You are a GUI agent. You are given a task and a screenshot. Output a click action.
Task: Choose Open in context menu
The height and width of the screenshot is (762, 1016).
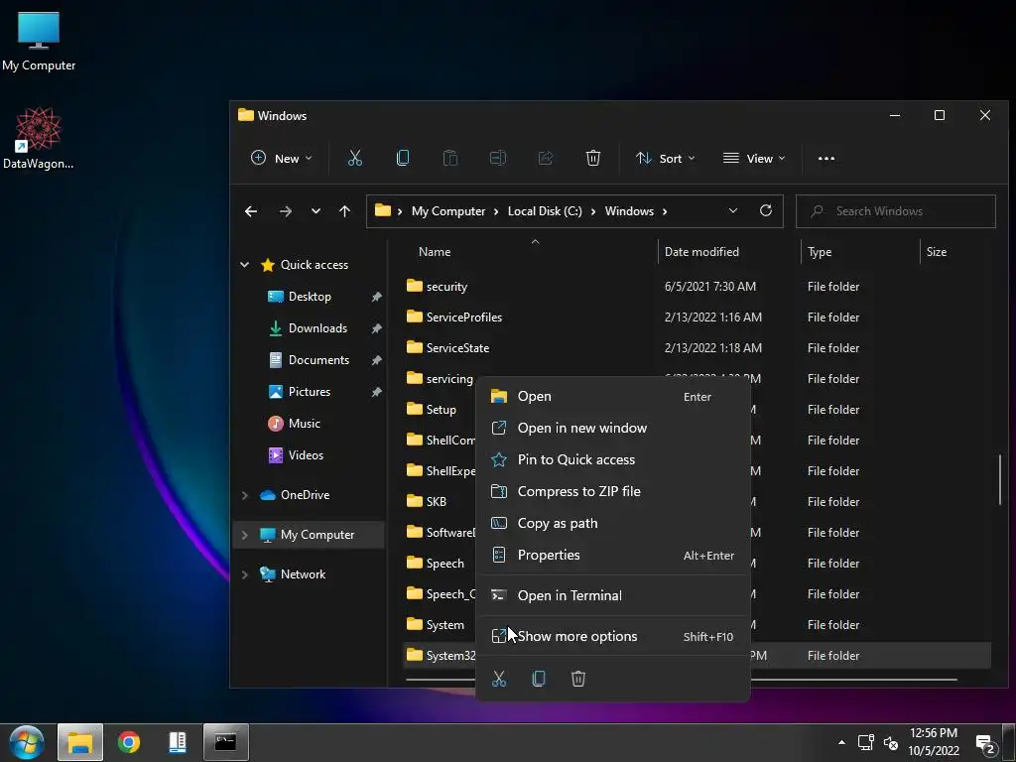click(x=612, y=396)
